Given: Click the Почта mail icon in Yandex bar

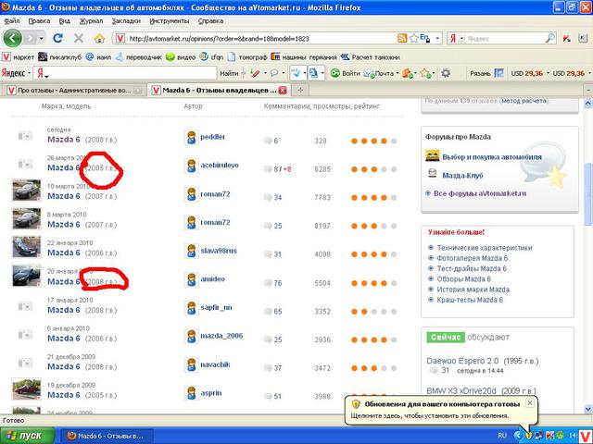Looking at the screenshot, I should 369,73.
